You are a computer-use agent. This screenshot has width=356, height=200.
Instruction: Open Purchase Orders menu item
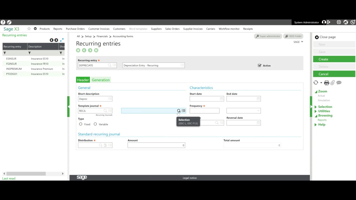coord(75,29)
